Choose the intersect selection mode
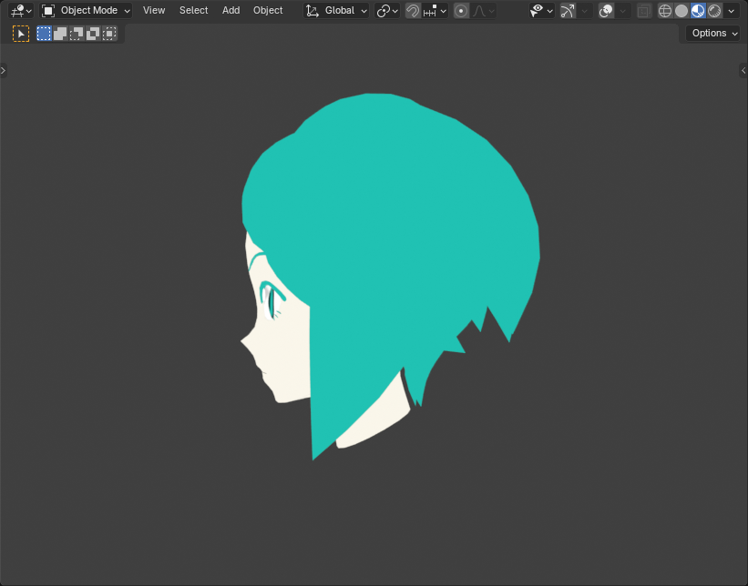 (x=109, y=34)
